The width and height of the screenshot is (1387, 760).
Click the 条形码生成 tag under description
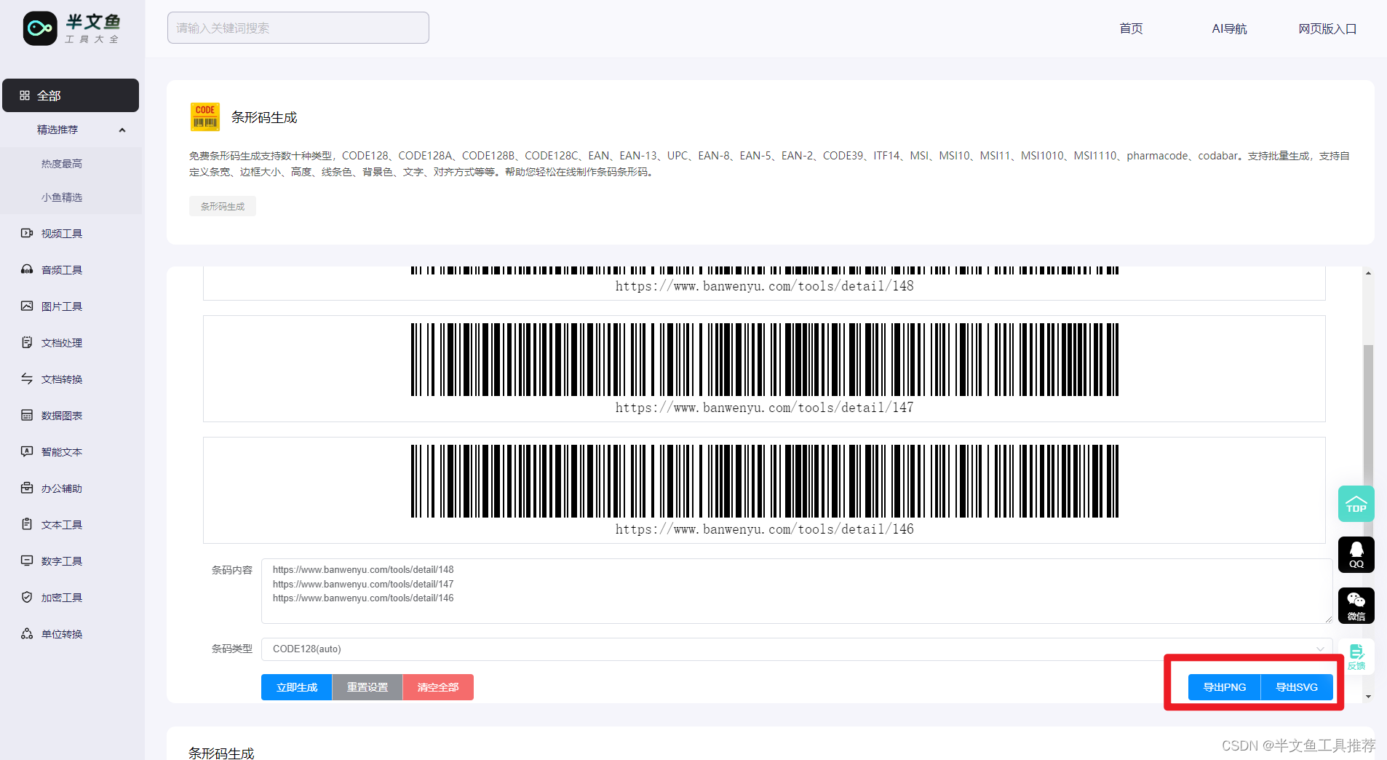223,206
